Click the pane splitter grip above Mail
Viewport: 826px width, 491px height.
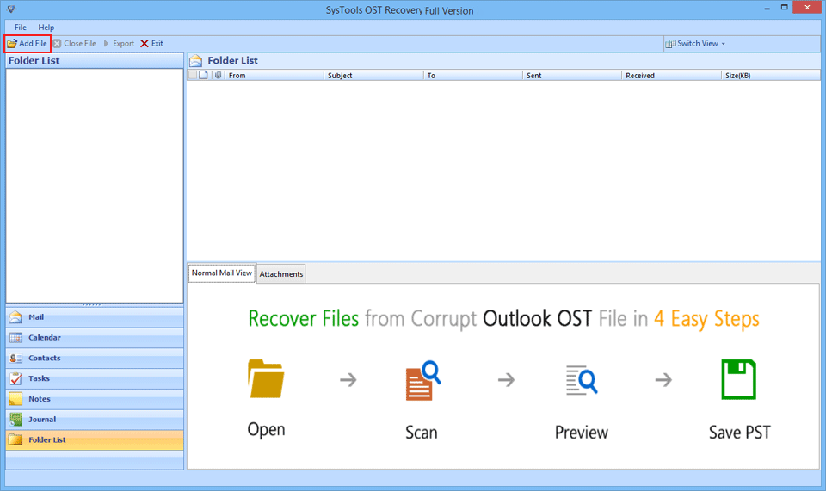[x=92, y=305]
